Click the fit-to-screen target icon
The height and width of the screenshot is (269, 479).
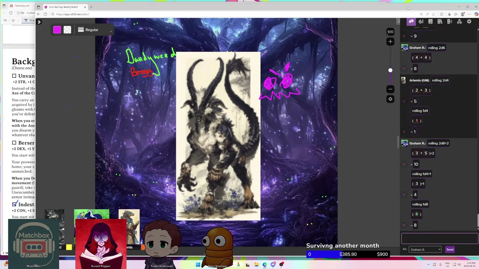click(390, 99)
